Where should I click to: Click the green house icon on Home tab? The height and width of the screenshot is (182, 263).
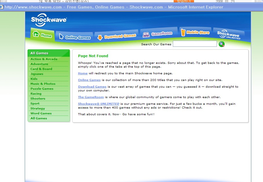point(36,34)
